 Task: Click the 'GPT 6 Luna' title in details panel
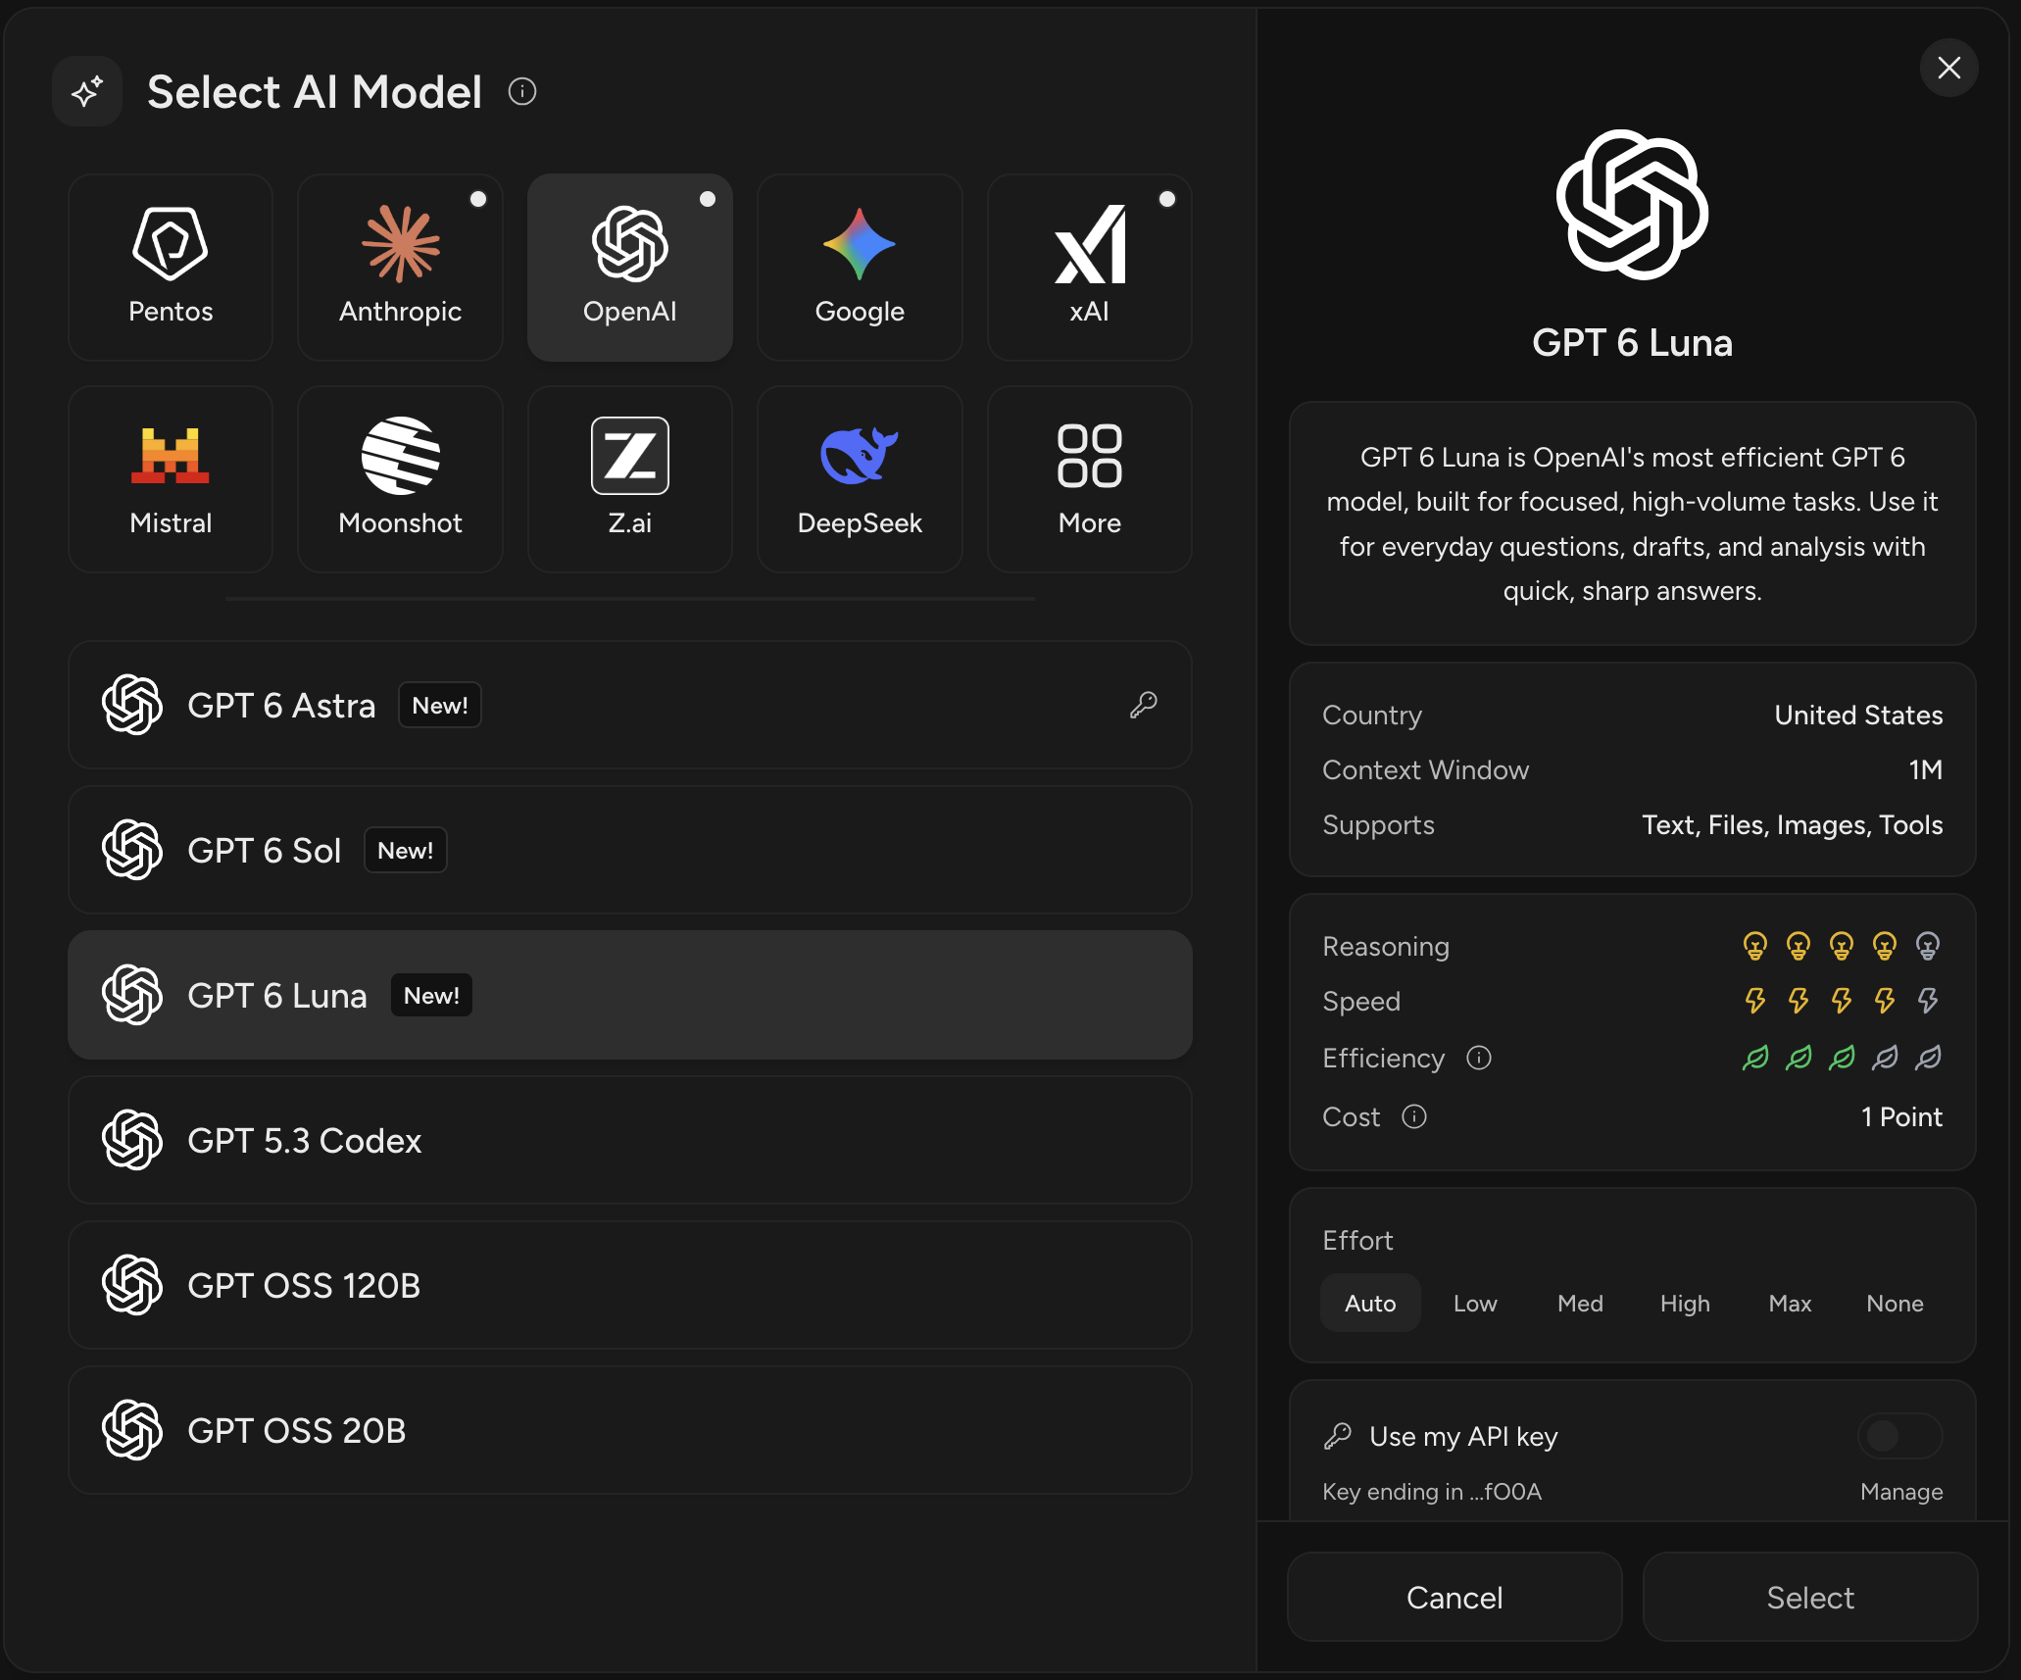pyautogui.click(x=1632, y=342)
